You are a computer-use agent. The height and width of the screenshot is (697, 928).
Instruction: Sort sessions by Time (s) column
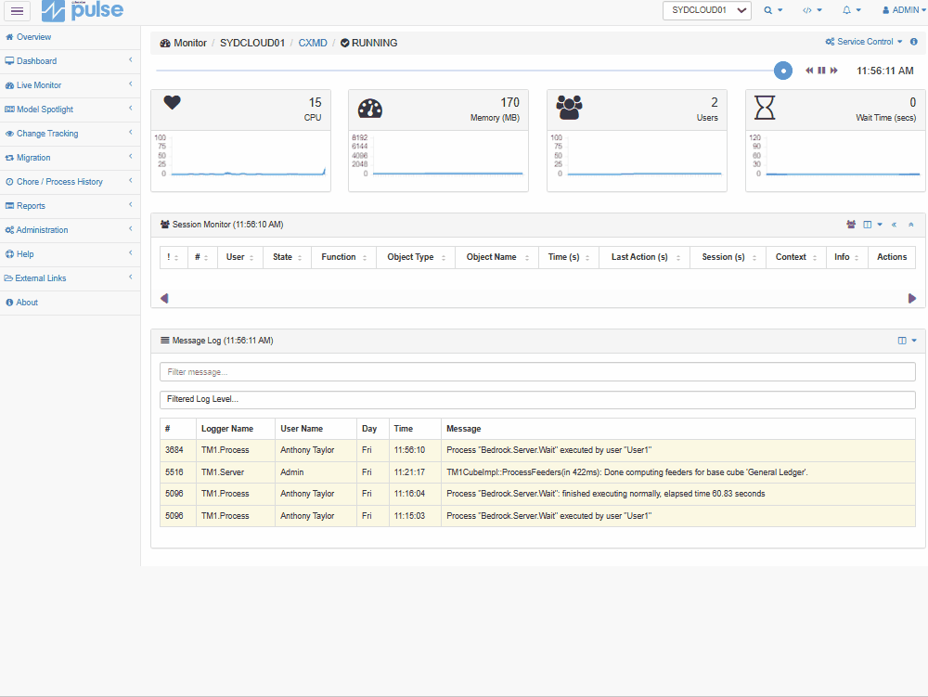pos(568,257)
